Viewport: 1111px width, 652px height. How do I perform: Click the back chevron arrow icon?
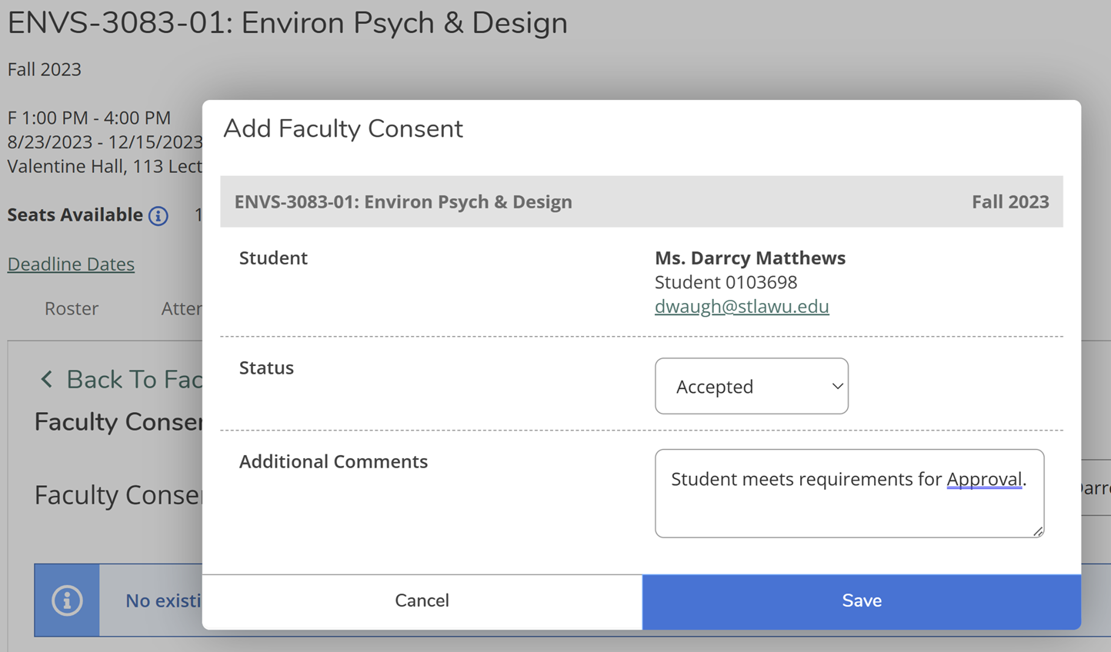(x=47, y=379)
